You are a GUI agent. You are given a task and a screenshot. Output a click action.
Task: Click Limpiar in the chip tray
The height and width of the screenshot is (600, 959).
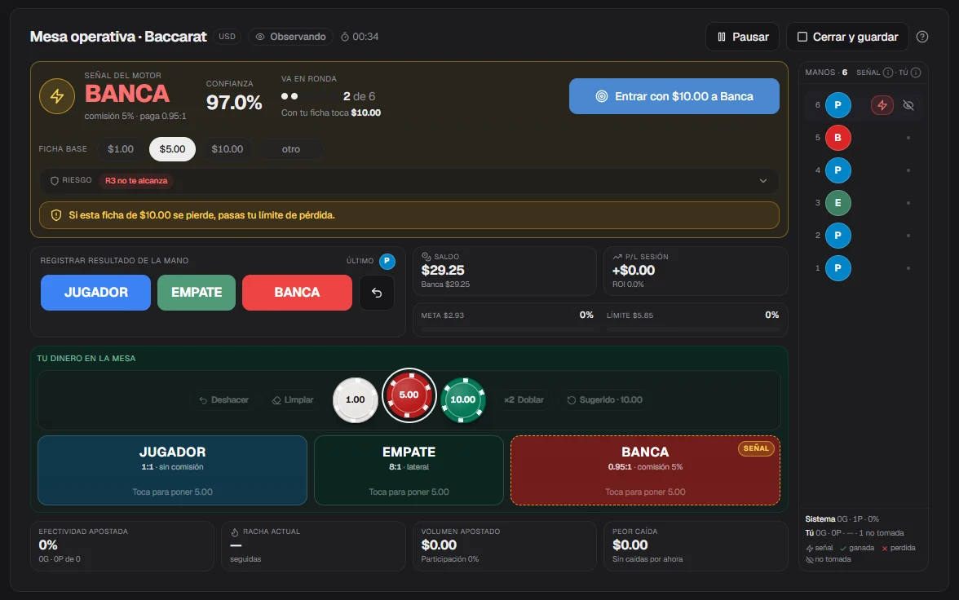293,400
